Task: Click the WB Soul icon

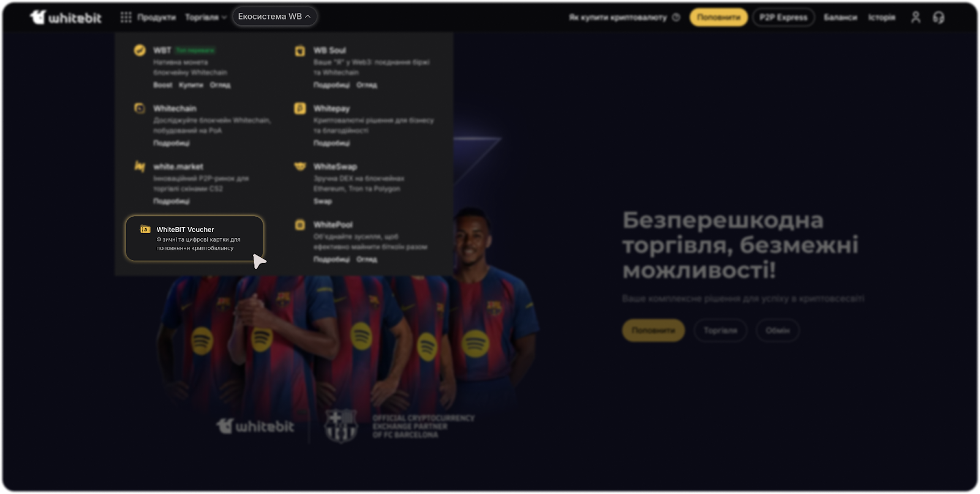Action: 300,51
